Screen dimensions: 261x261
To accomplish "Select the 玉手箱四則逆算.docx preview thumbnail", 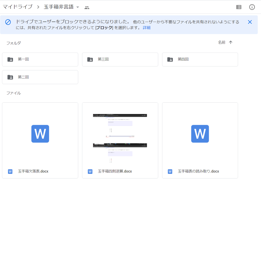I will [x=120, y=138].
